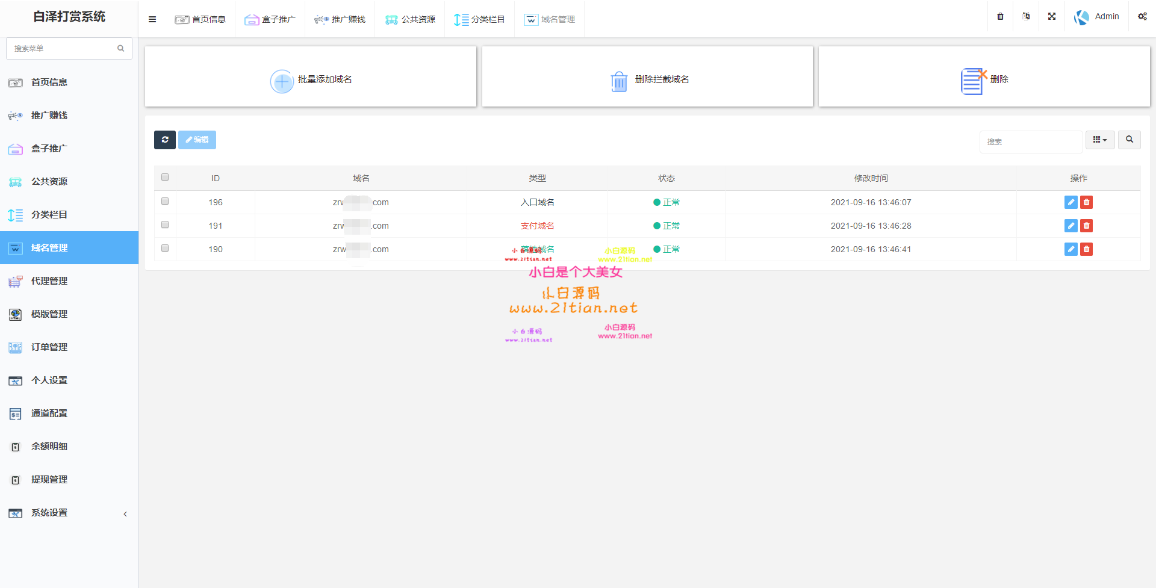Sort by the ID column header
The width and height of the screenshot is (1156, 588).
pos(216,178)
